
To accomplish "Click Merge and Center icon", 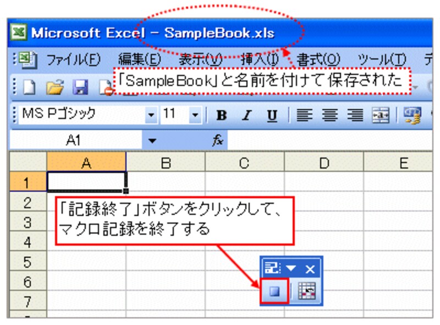I will pyautogui.click(x=381, y=115).
